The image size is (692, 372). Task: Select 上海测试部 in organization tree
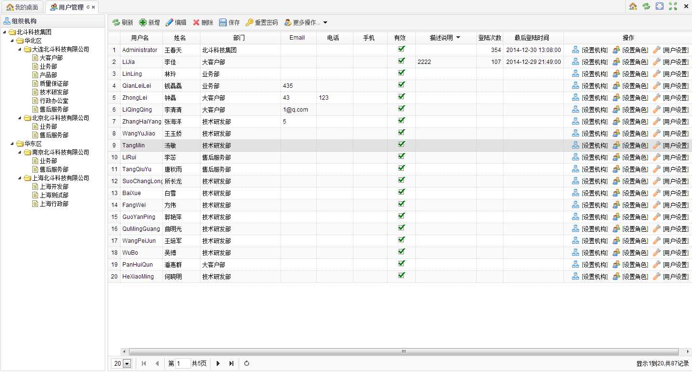tap(54, 195)
